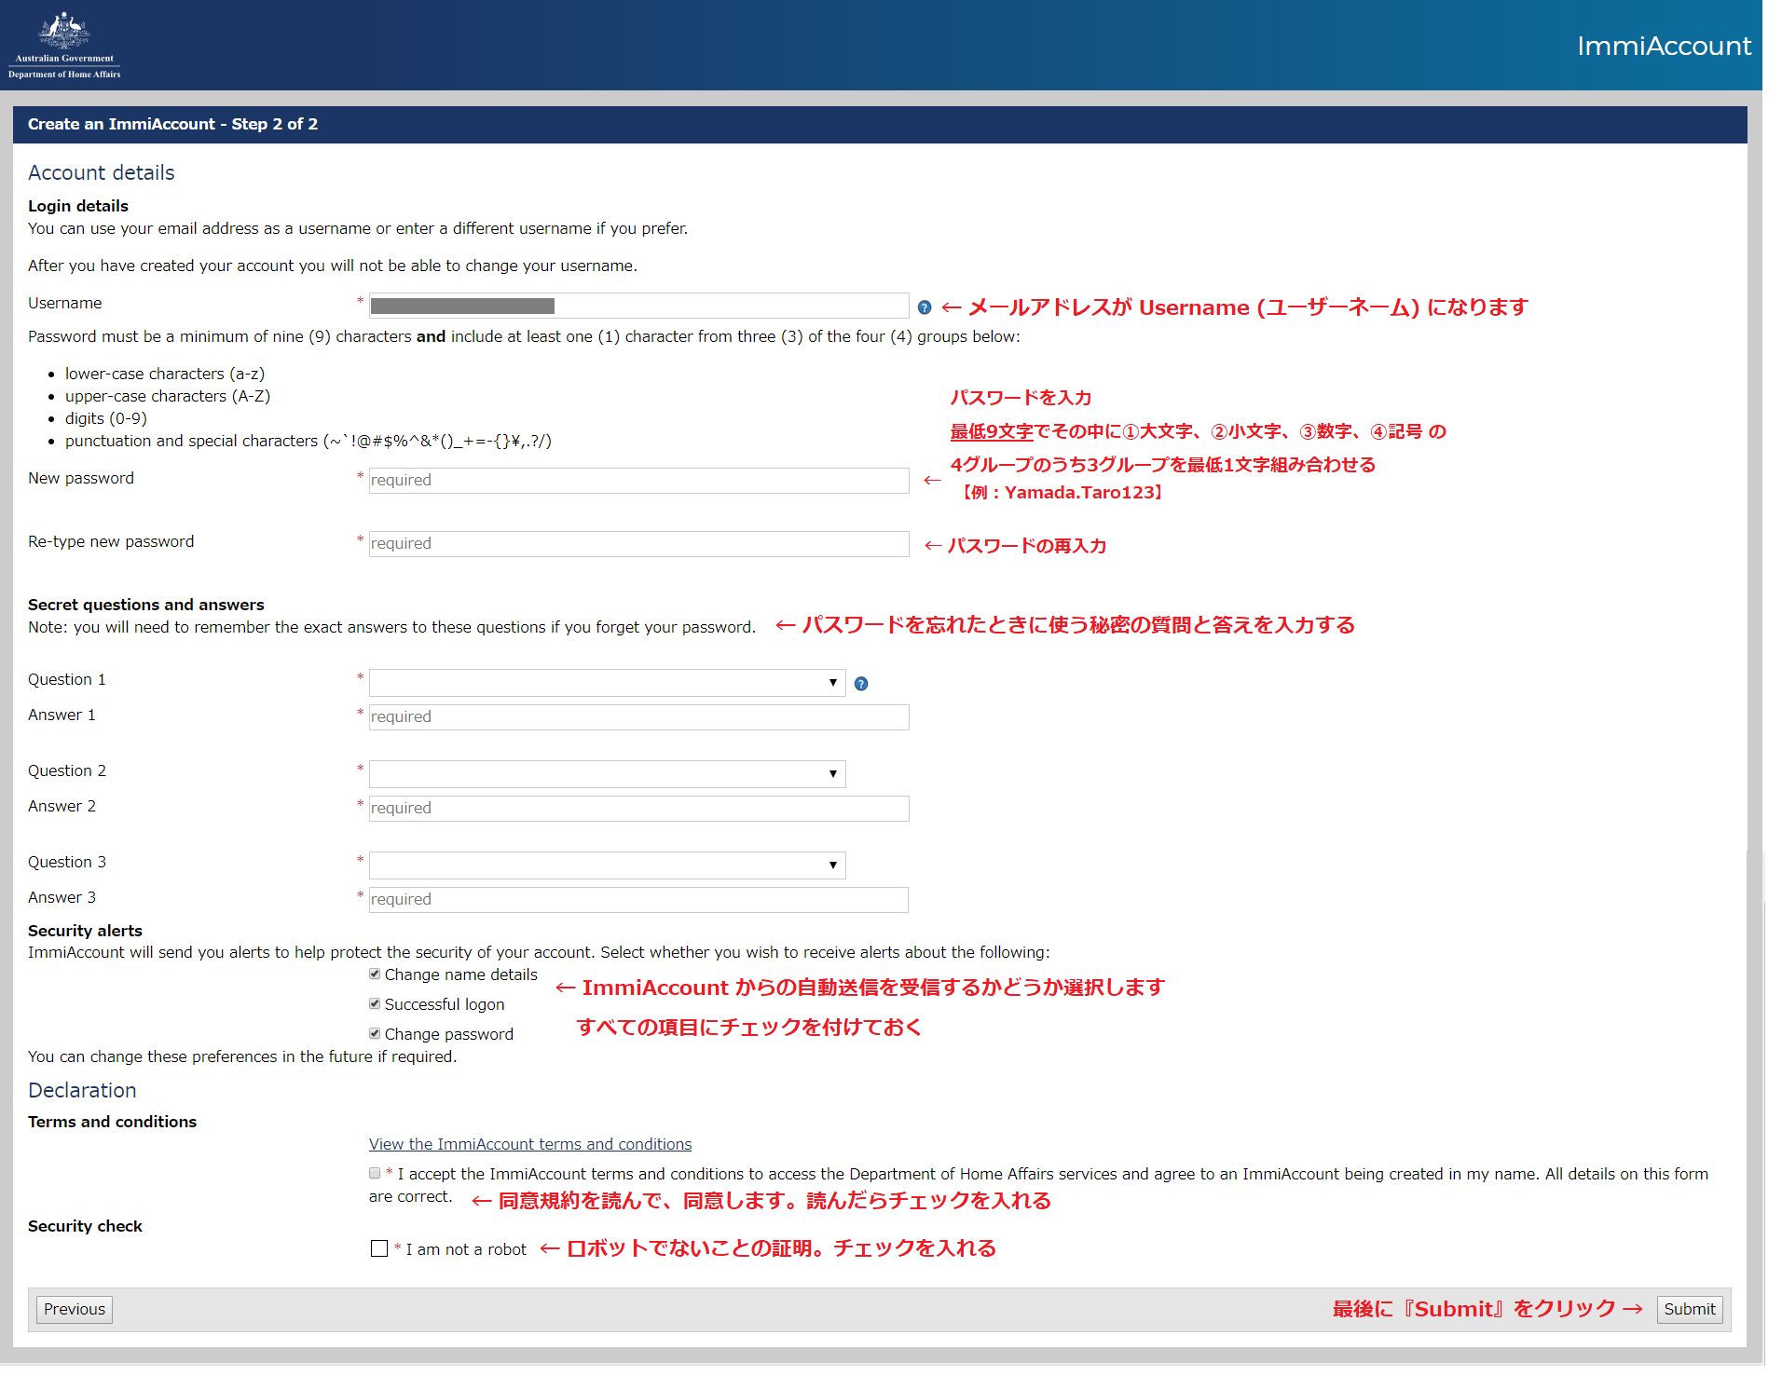The height and width of the screenshot is (1390, 1782).
Task: Click the 'Terms and conditions' heading
Action: click(x=112, y=1122)
